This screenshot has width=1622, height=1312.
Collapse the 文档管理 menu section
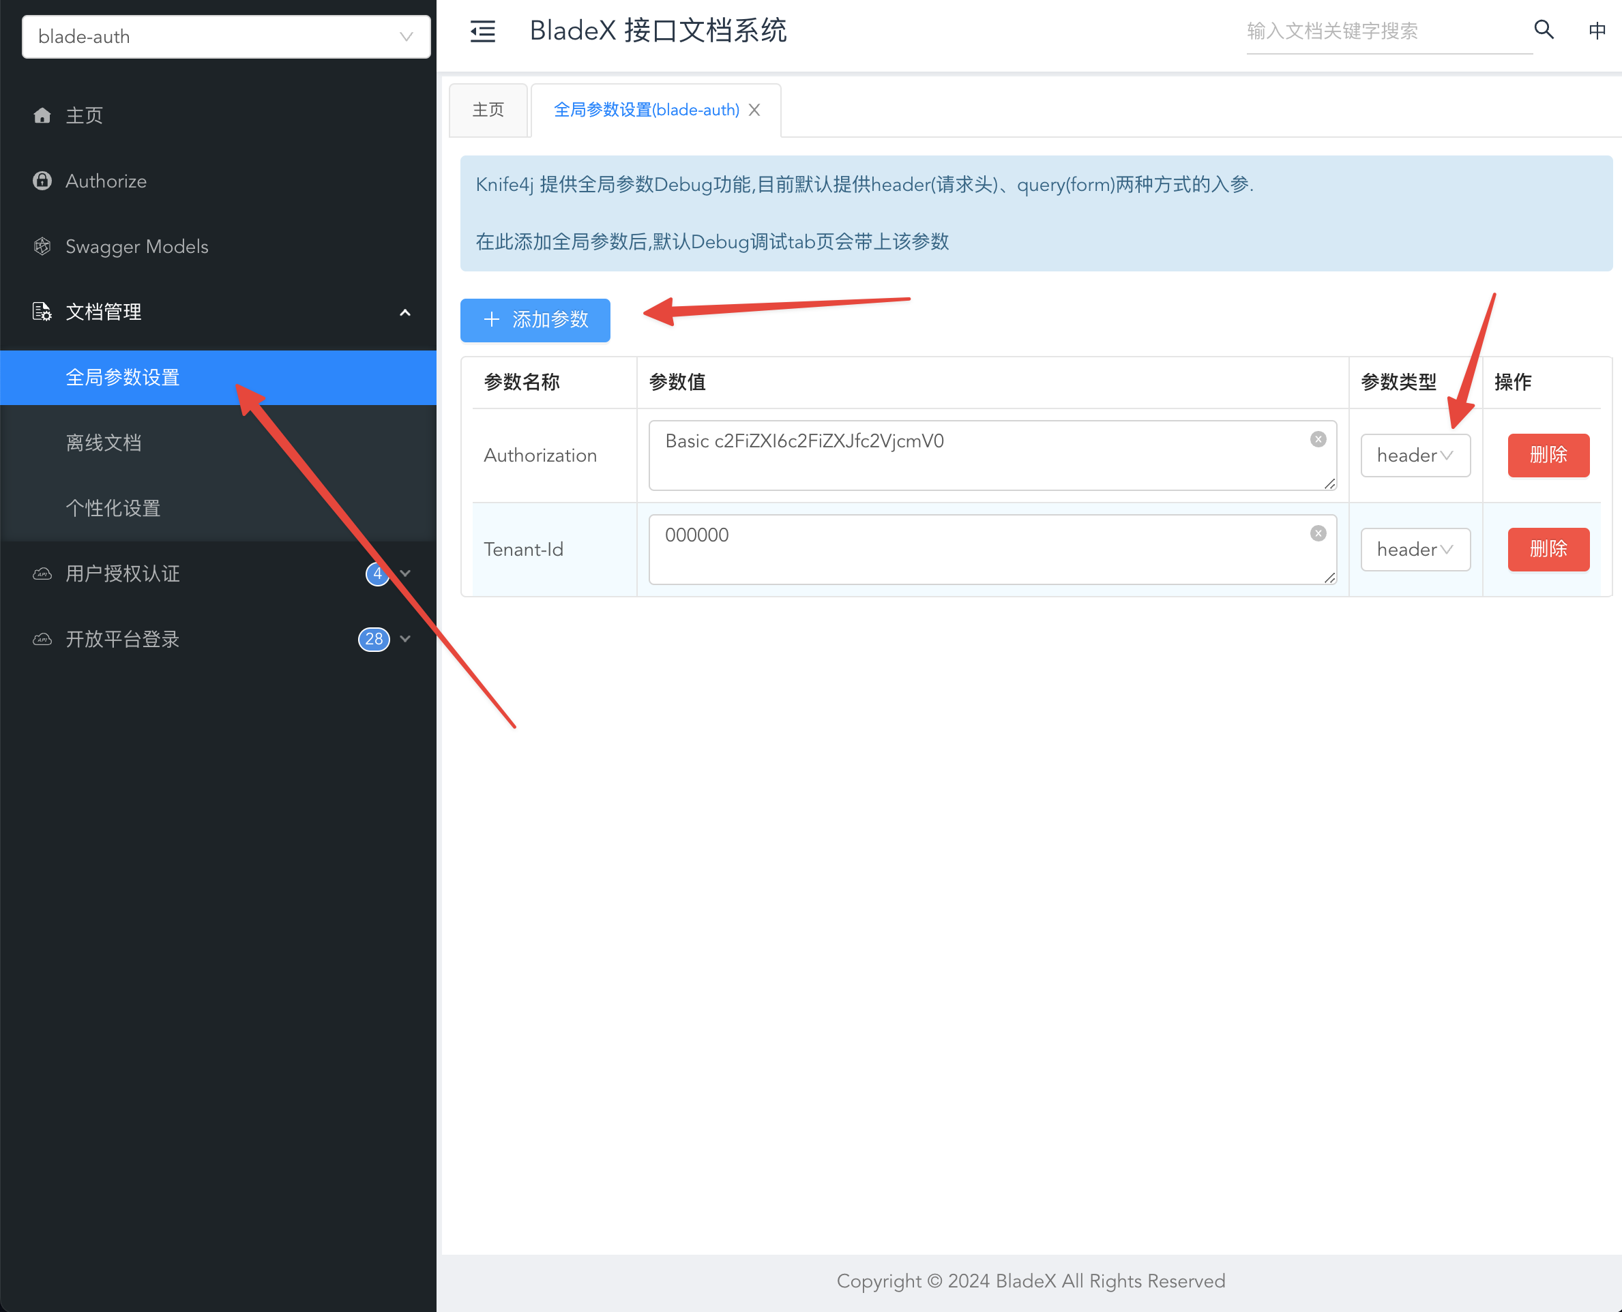pos(405,312)
